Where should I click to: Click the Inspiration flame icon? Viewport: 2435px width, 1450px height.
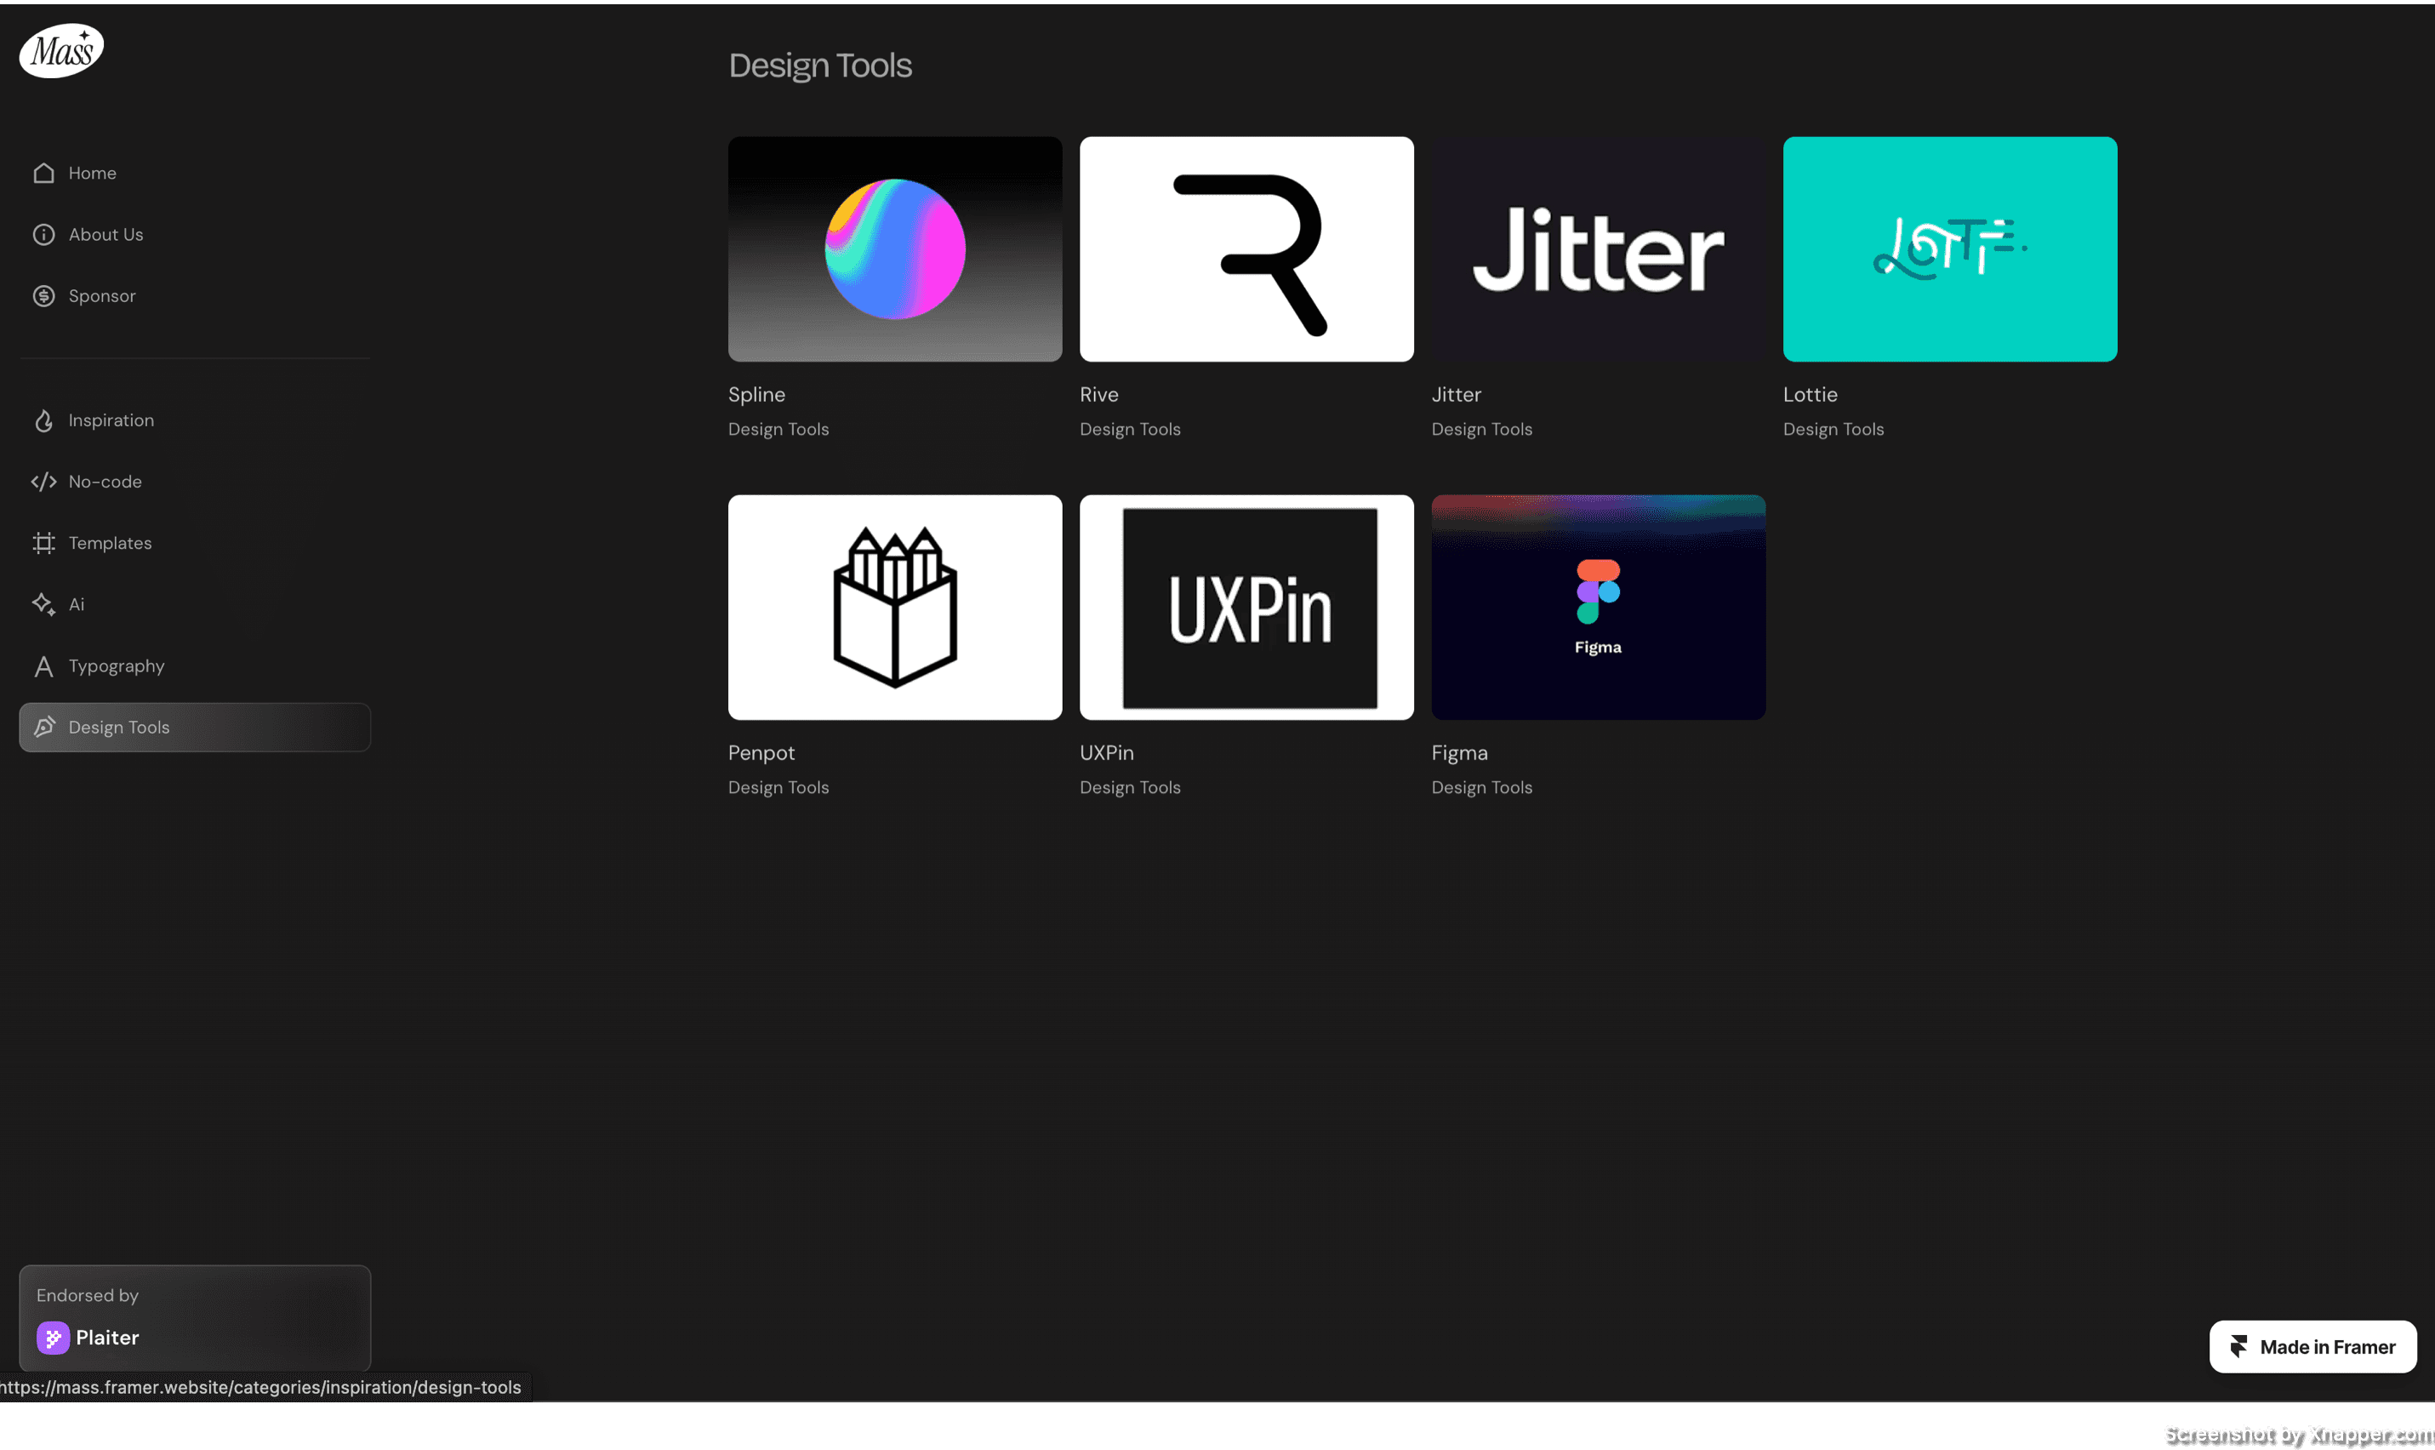coord(43,420)
